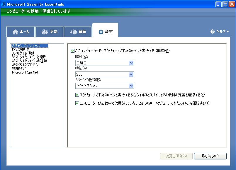Toggle the scheduled scan on this computer checkbox
Screen dimensions: 236x170
(x=72, y=51)
